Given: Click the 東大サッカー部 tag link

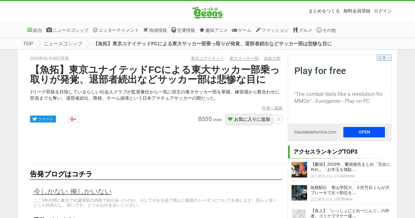Looking at the screenshot, I should tap(244, 58).
